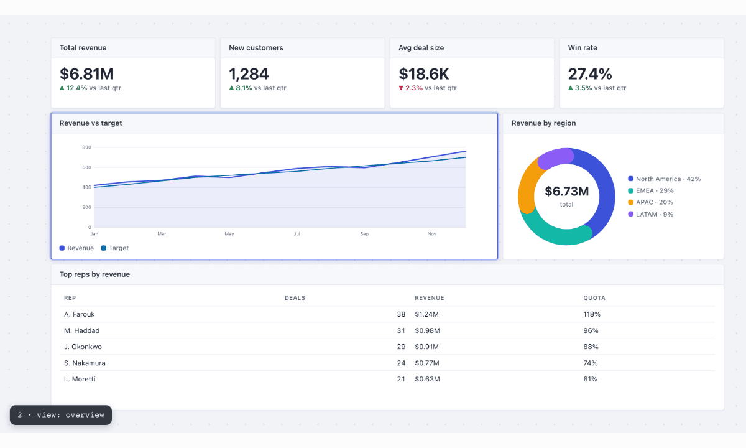746x448 pixels.
Task: Click the $0.77M revenue cell
Action: (426, 363)
